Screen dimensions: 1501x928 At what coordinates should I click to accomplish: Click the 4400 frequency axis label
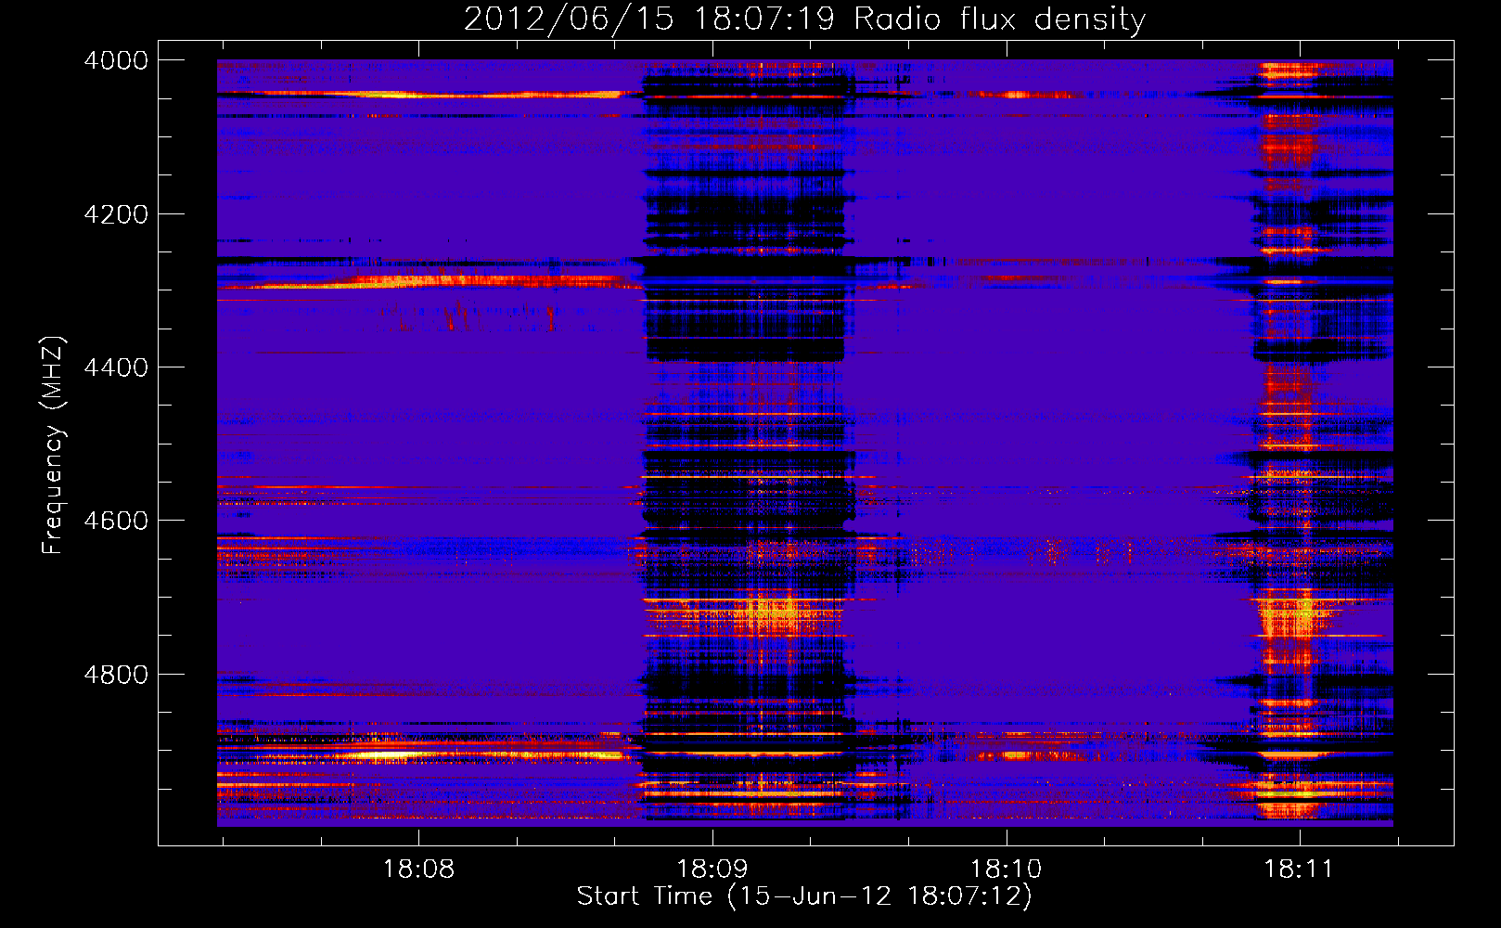pyautogui.click(x=116, y=367)
